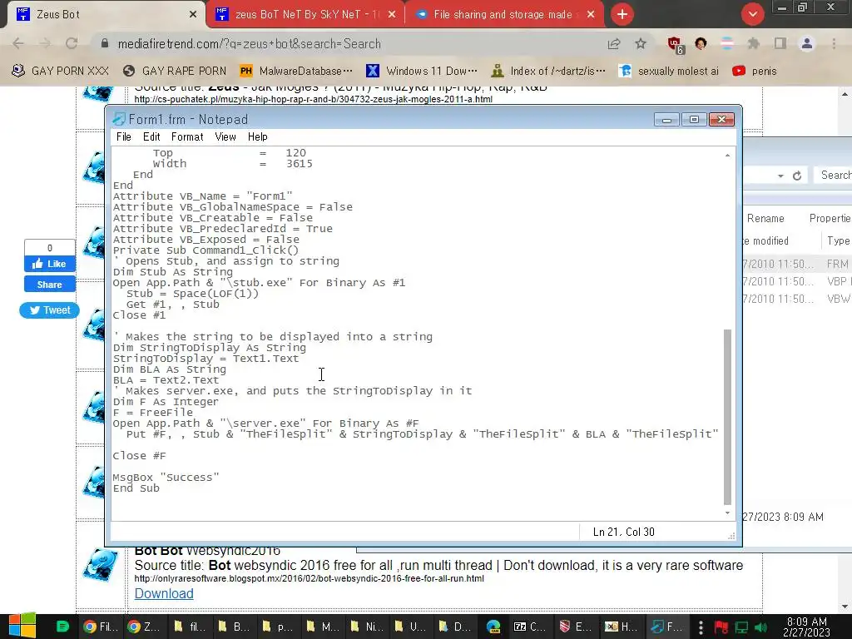Switch to first Chrome taskbar window 'Fil...'
This screenshot has height=639, width=852.
[101, 627]
